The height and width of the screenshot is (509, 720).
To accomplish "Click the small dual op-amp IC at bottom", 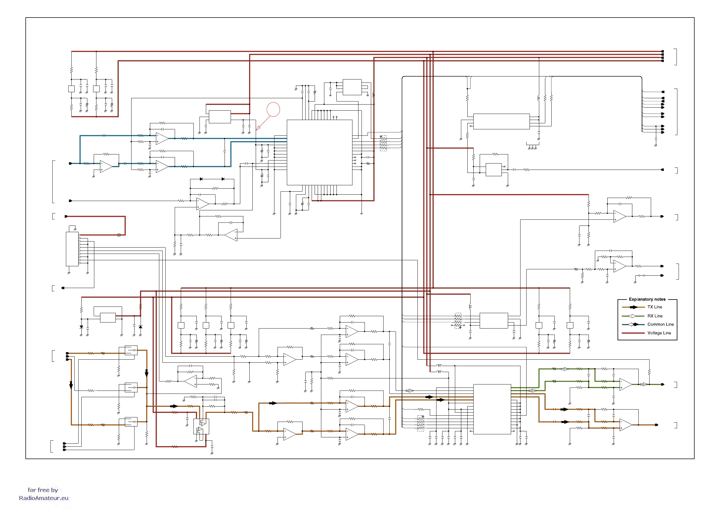I will (x=201, y=426).
